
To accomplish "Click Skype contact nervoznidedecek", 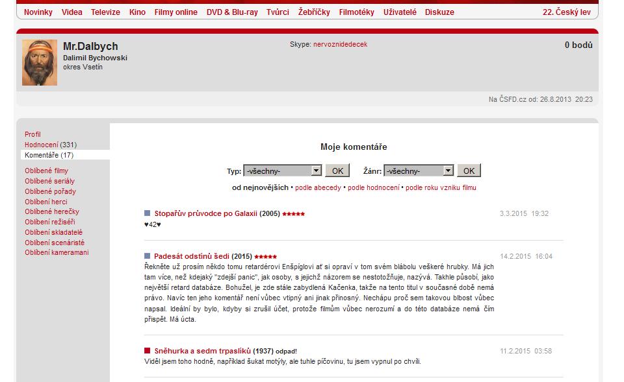I will coord(340,45).
